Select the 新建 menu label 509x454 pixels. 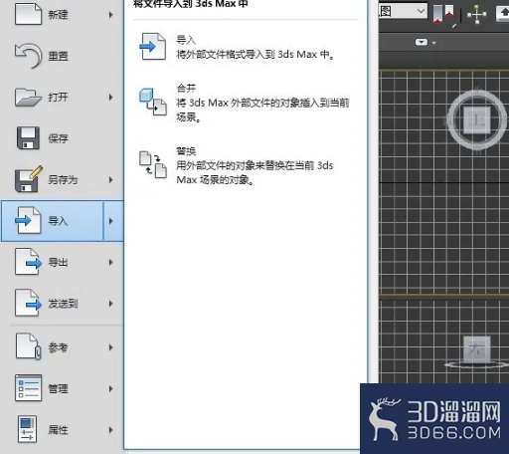pos(58,15)
